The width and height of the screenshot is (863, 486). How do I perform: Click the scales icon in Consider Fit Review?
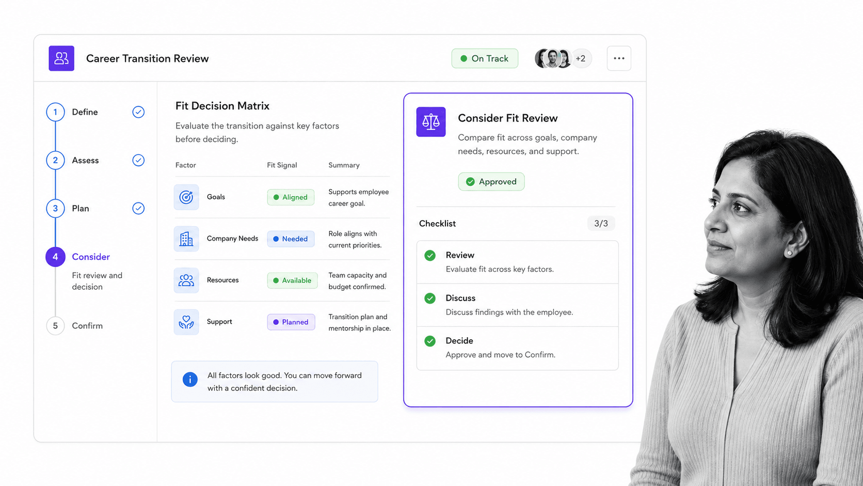[431, 122]
